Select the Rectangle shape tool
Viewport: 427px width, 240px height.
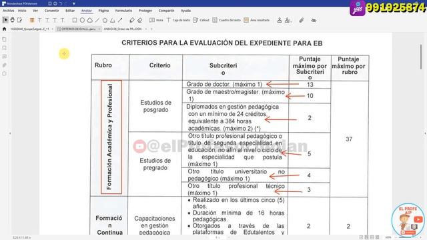pyautogui.click(x=75, y=20)
